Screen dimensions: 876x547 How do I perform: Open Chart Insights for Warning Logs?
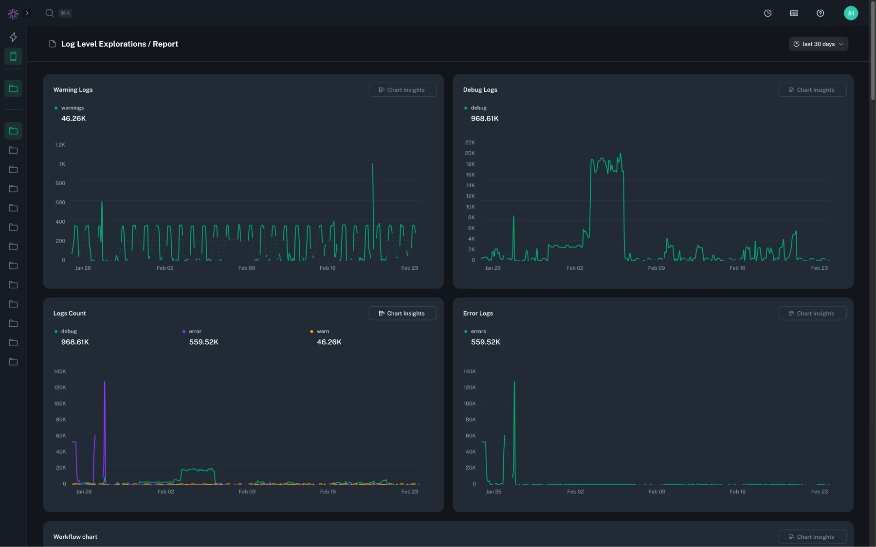(402, 89)
